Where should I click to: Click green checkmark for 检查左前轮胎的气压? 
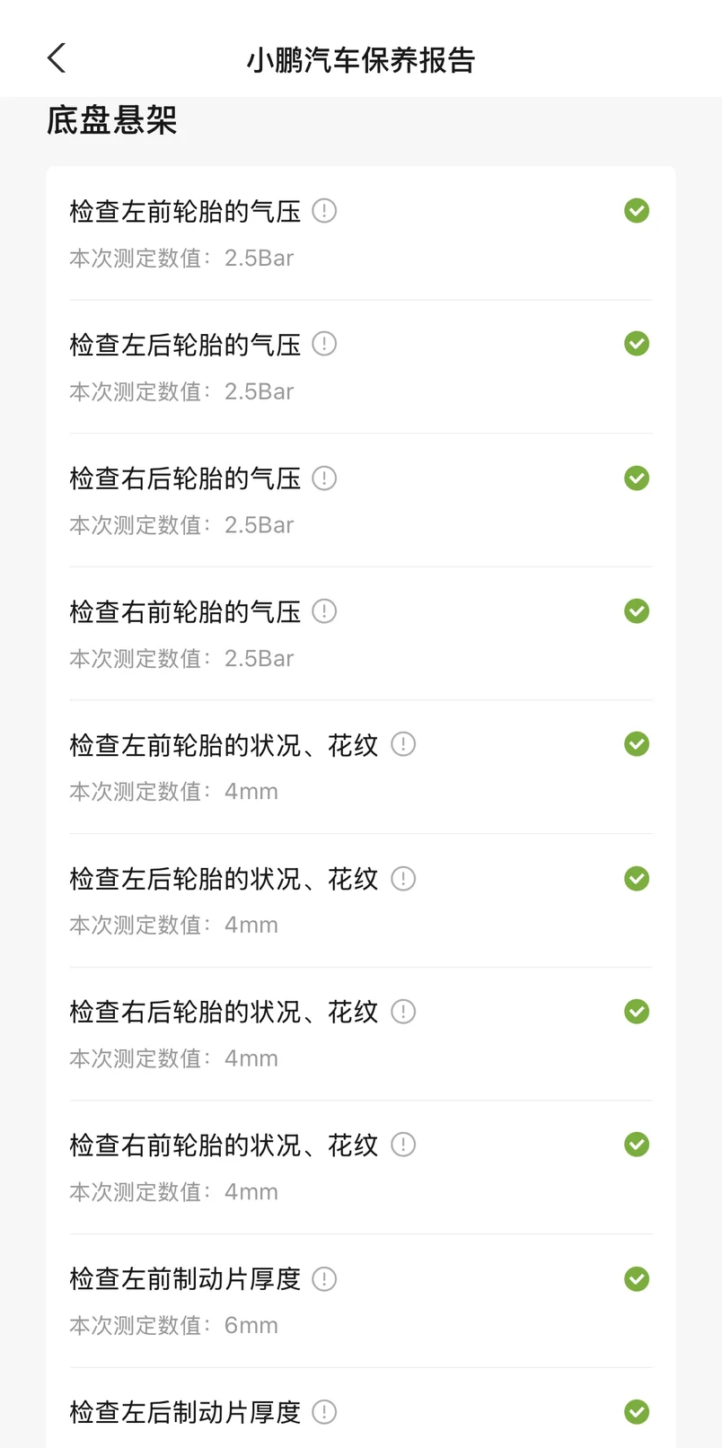[x=637, y=211]
